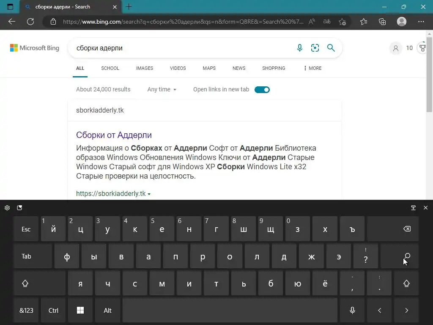Tap the spacebar key
The image size is (433, 325).
click(x=230, y=310)
